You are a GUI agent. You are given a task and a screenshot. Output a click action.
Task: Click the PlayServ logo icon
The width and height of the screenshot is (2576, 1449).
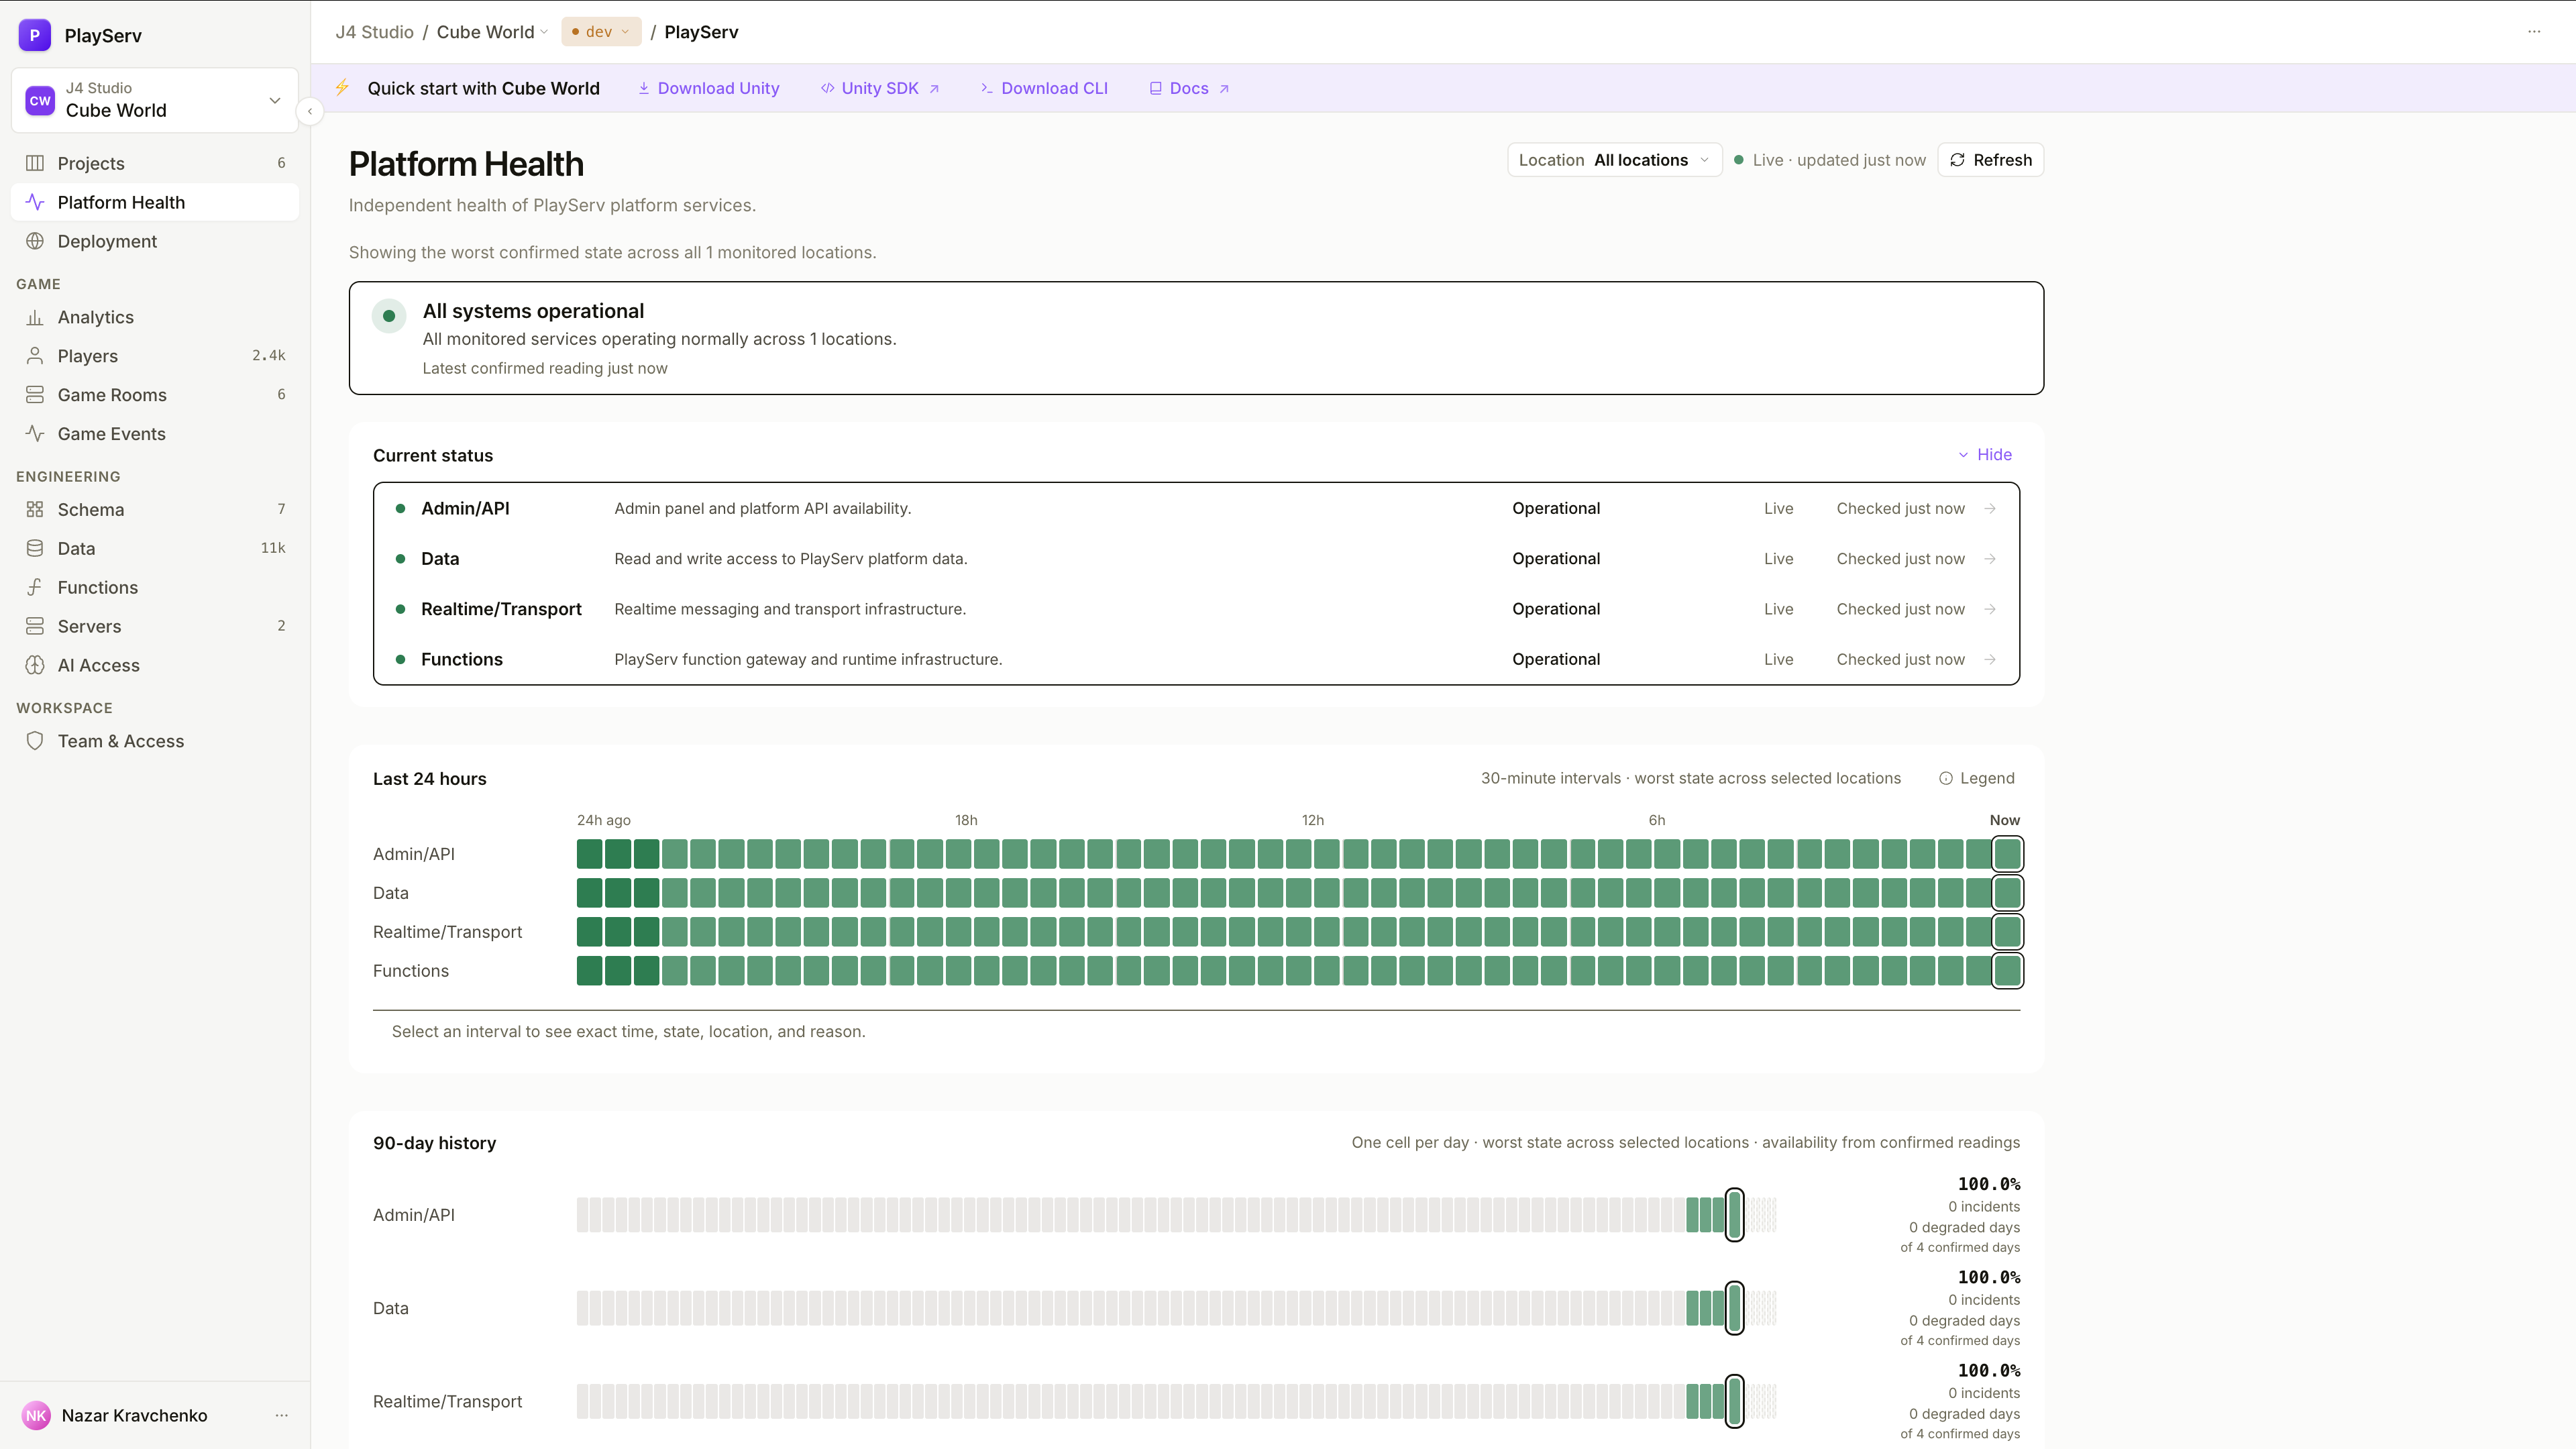pos(35,35)
